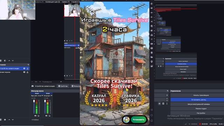Click the webcam thumbnail in top-left corner
This screenshot has height=126, width=224.
(x=17, y=10)
